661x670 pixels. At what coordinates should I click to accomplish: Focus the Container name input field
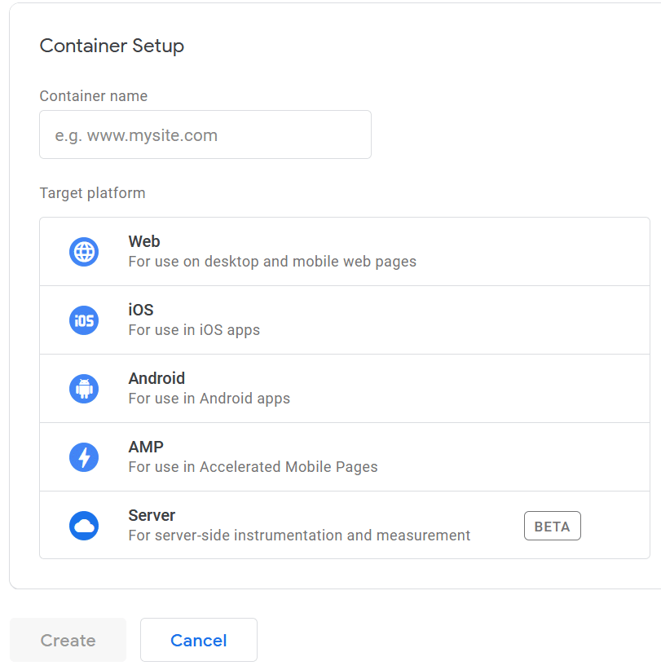(205, 134)
